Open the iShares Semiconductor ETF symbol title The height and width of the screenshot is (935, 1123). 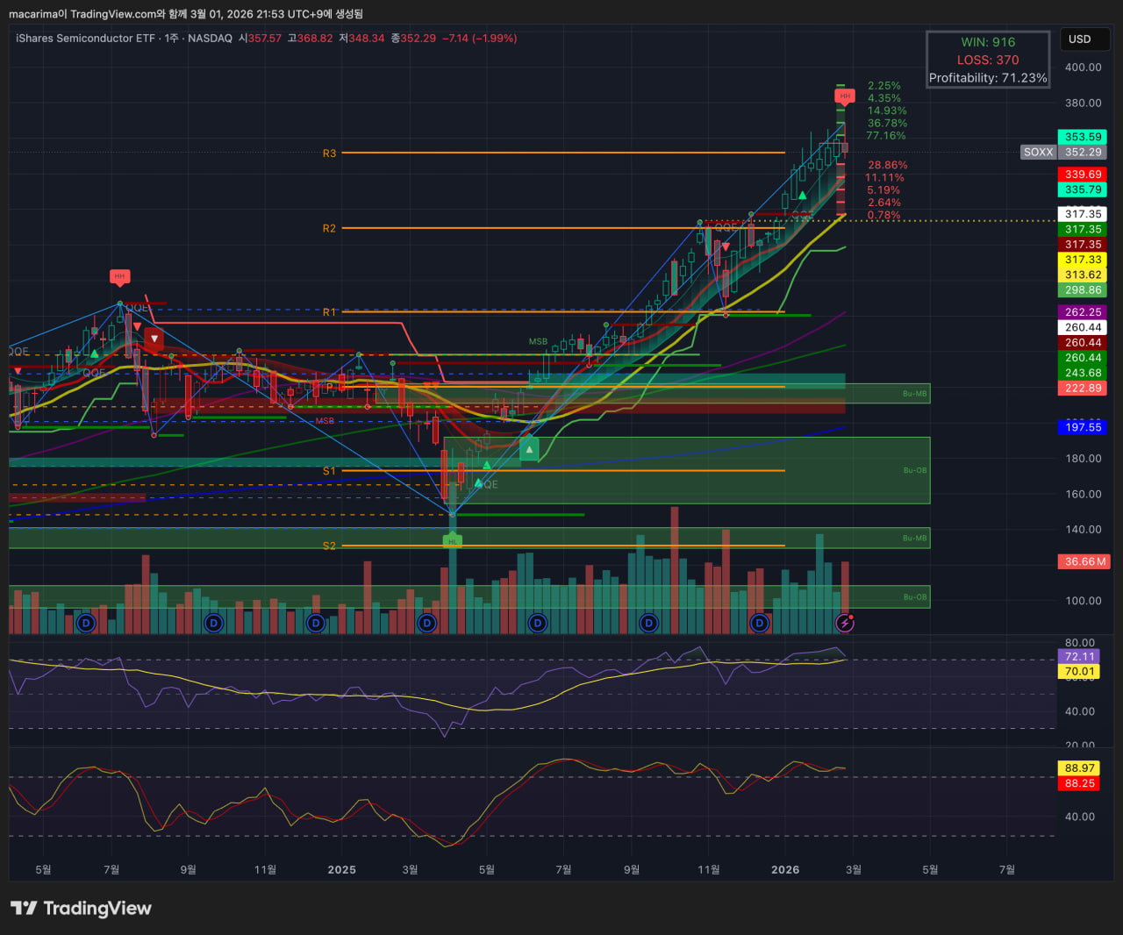[85, 39]
